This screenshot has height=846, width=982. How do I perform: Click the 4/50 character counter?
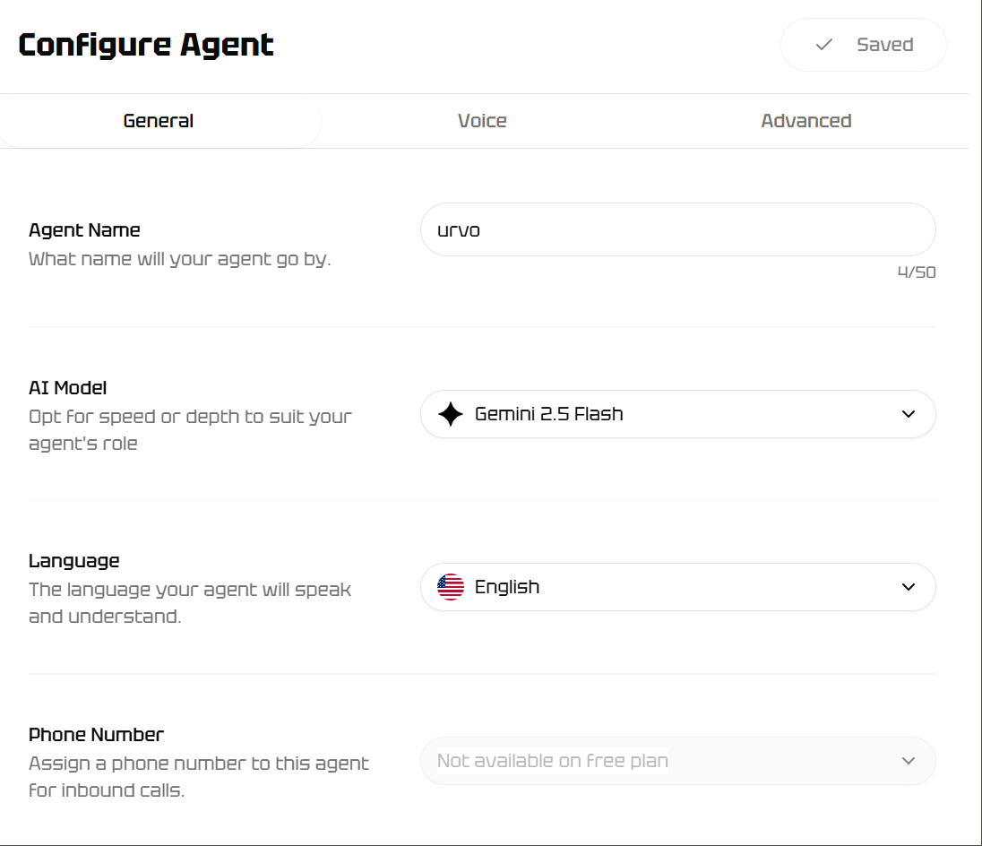point(917,272)
